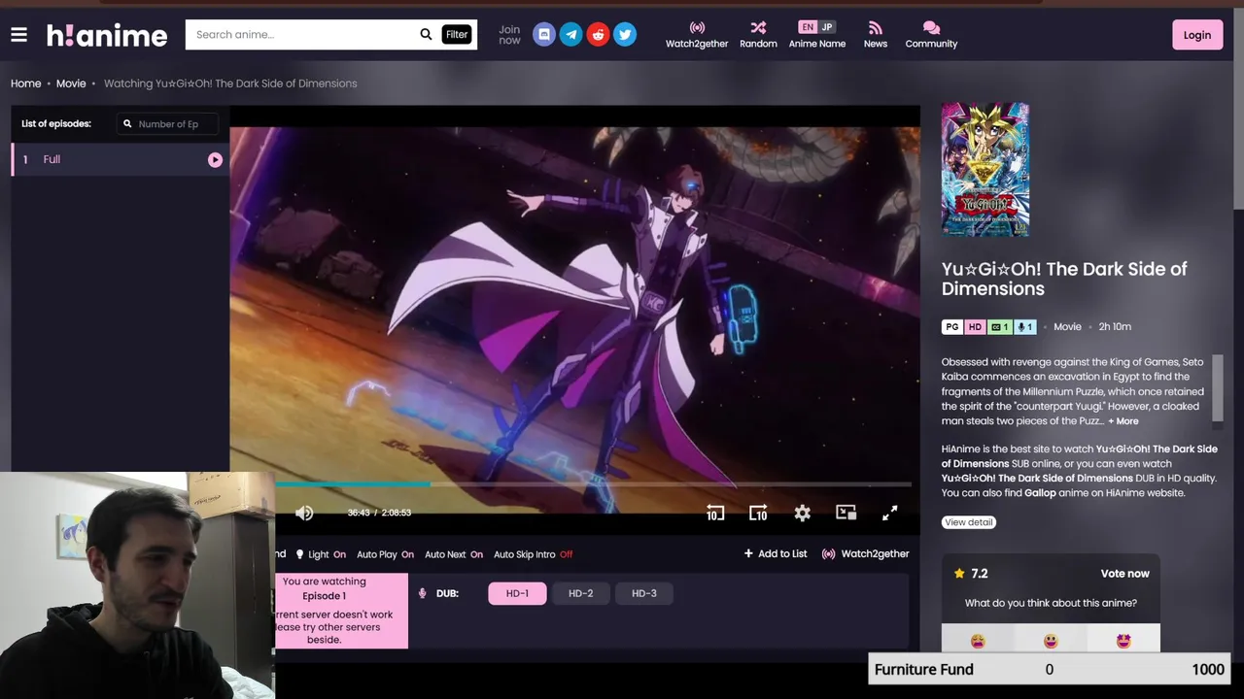Mute the video player volume
Screen dimensions: 1244x699
point(304,513)
